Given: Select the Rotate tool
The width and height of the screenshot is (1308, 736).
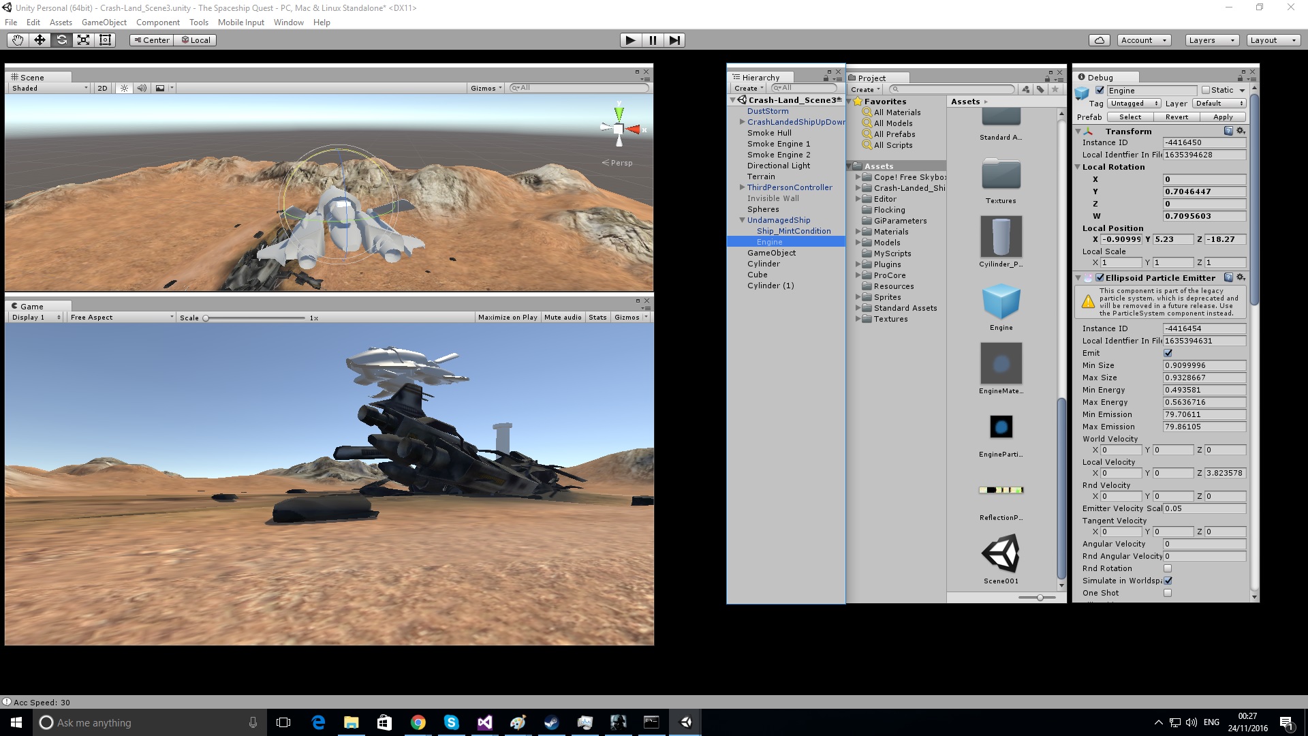Looking at the screenshot, I should coord(61,40).
